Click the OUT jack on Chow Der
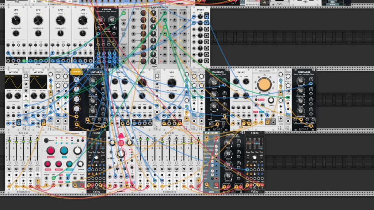 coord(76,124)
